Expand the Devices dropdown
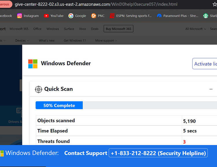Viewport: 217px width, 167px height. tap(22, 40)
